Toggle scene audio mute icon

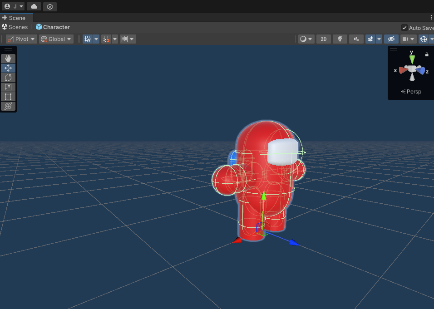click(356, 39)
